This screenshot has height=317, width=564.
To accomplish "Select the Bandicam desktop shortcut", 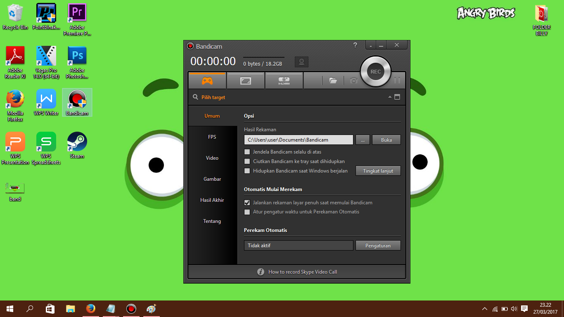I will 77,102.
